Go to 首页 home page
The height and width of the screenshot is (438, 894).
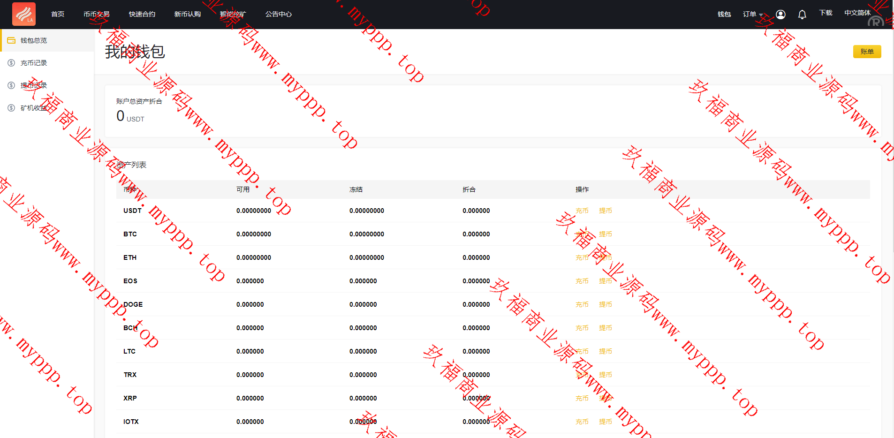[x=58, y=15]
